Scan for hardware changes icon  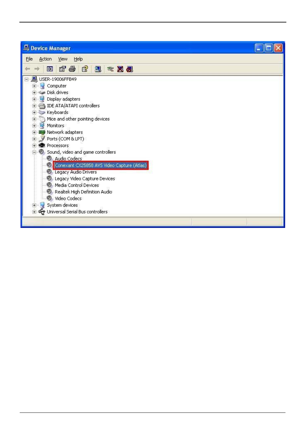[x=98, y=69]
